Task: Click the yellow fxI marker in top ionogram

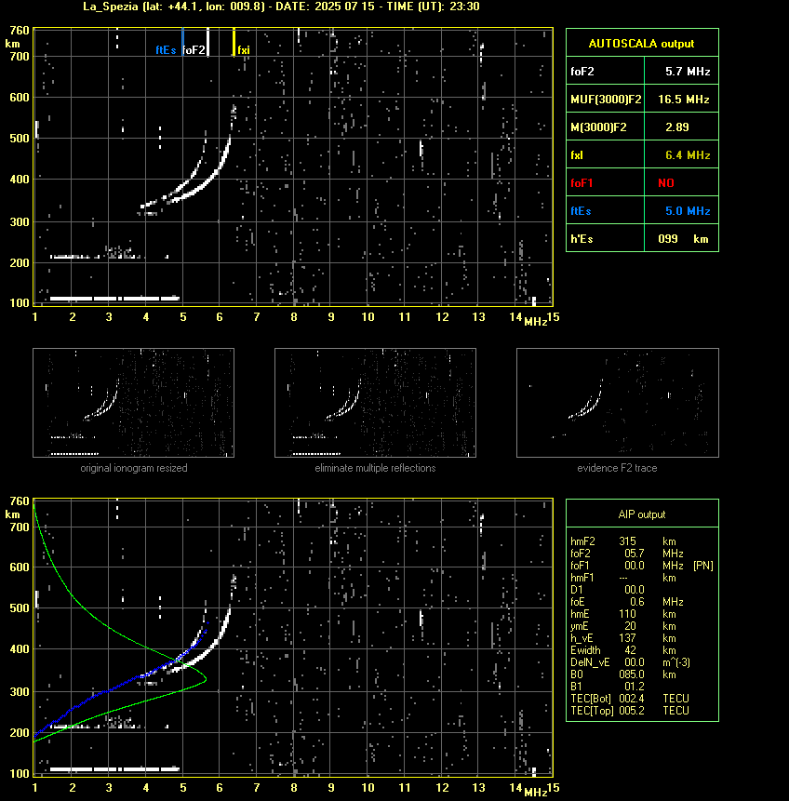Action: pos(234,42)
